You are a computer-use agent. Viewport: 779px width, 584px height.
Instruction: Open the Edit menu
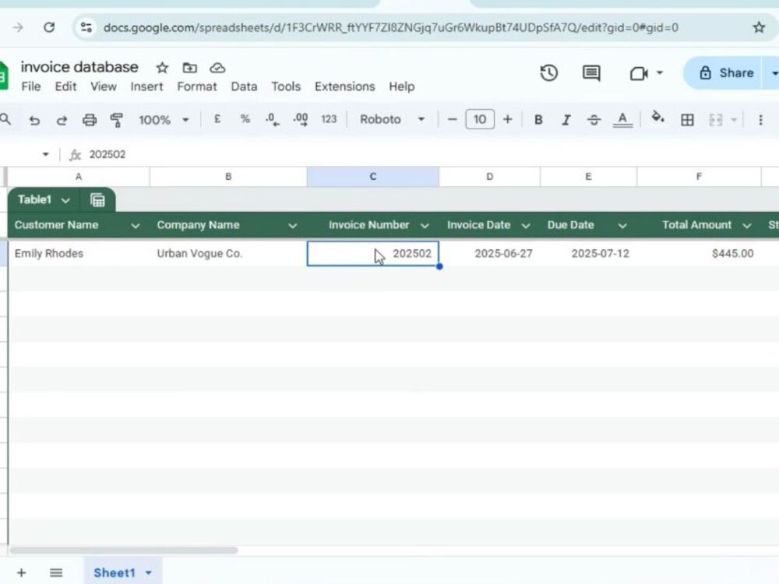[65, 86]
